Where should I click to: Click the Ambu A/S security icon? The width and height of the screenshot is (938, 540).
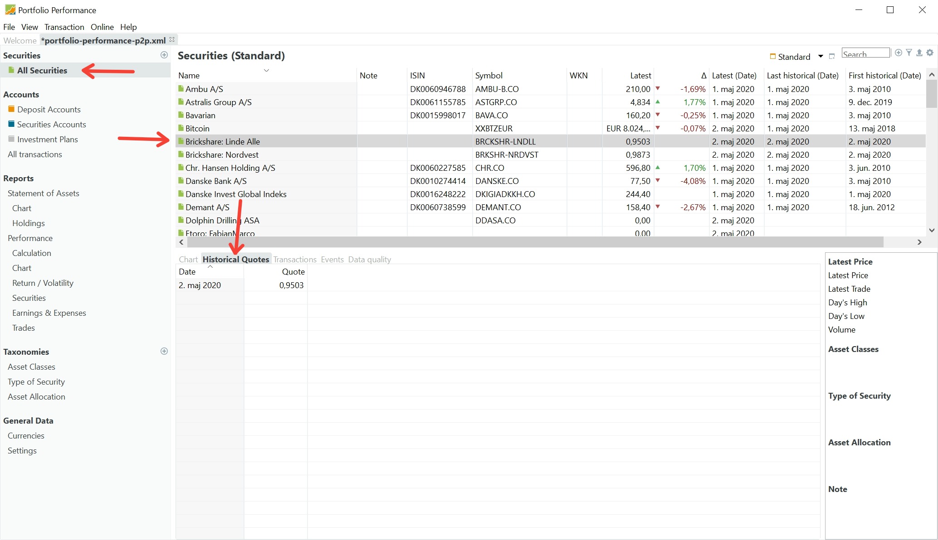coord(181,88)
